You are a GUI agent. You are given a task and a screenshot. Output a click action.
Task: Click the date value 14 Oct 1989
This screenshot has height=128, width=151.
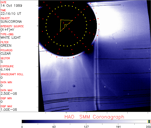click(11, 5)
